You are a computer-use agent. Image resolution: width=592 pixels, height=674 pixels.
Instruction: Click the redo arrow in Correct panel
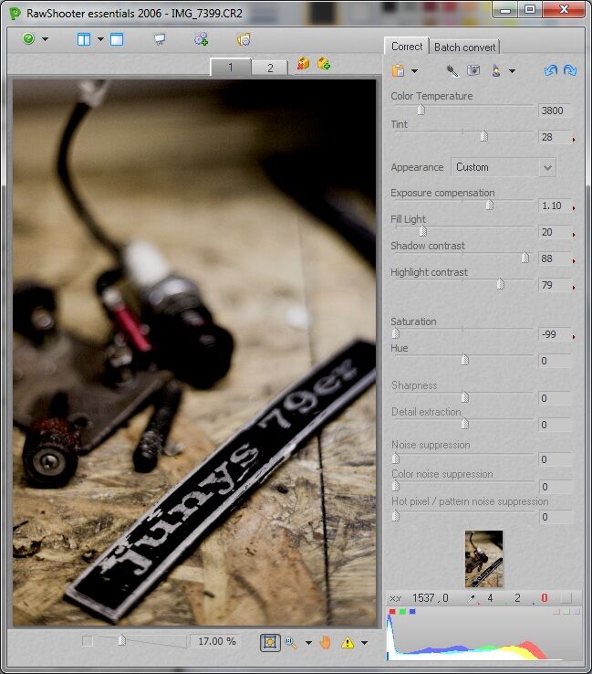coord(570,70)
